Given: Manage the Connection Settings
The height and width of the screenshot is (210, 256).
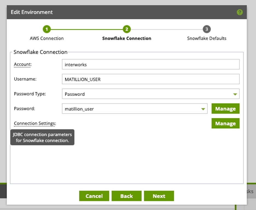Looking at the screenshot, I should click(x=225, y=123).
